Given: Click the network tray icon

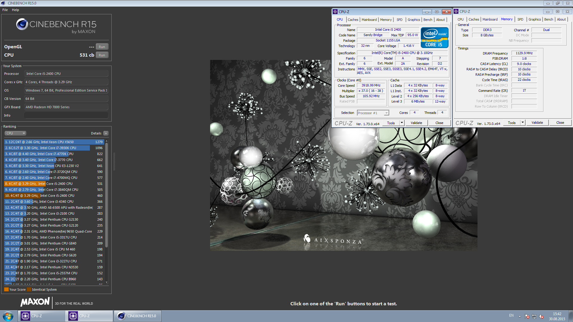Looking at the screenshot, I should pos(534,316).
